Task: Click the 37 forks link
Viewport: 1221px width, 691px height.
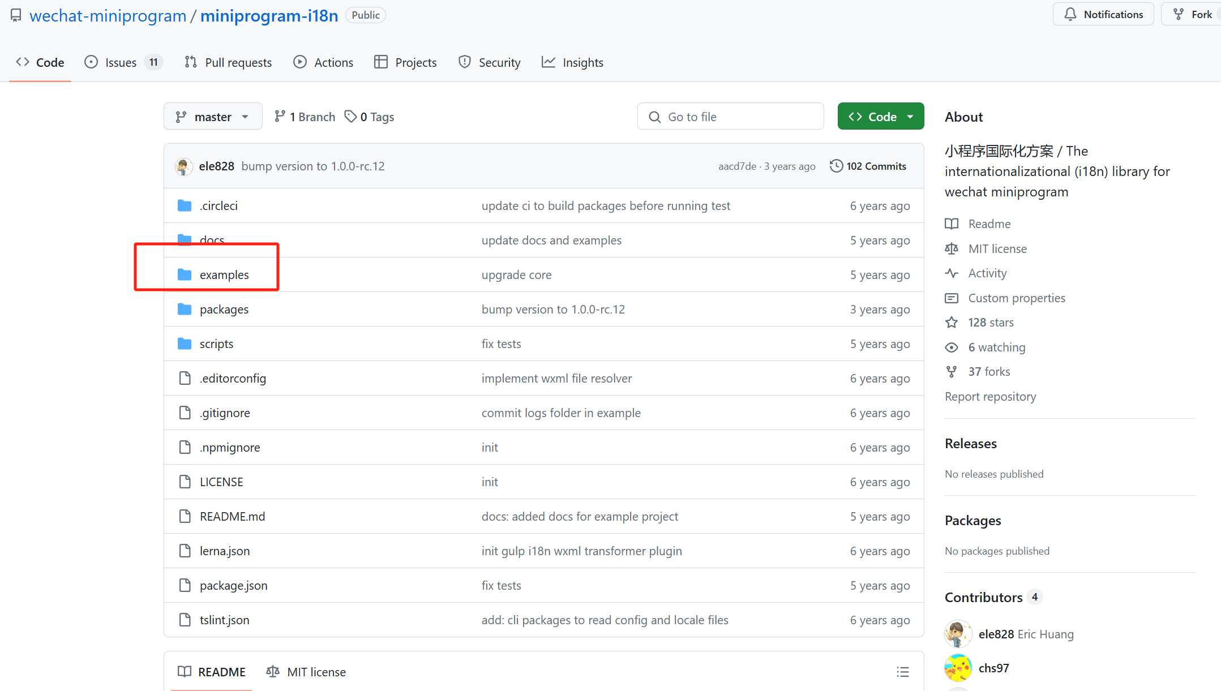Action: (989, 372)
